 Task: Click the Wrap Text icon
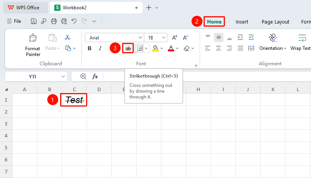pos(302,38)
